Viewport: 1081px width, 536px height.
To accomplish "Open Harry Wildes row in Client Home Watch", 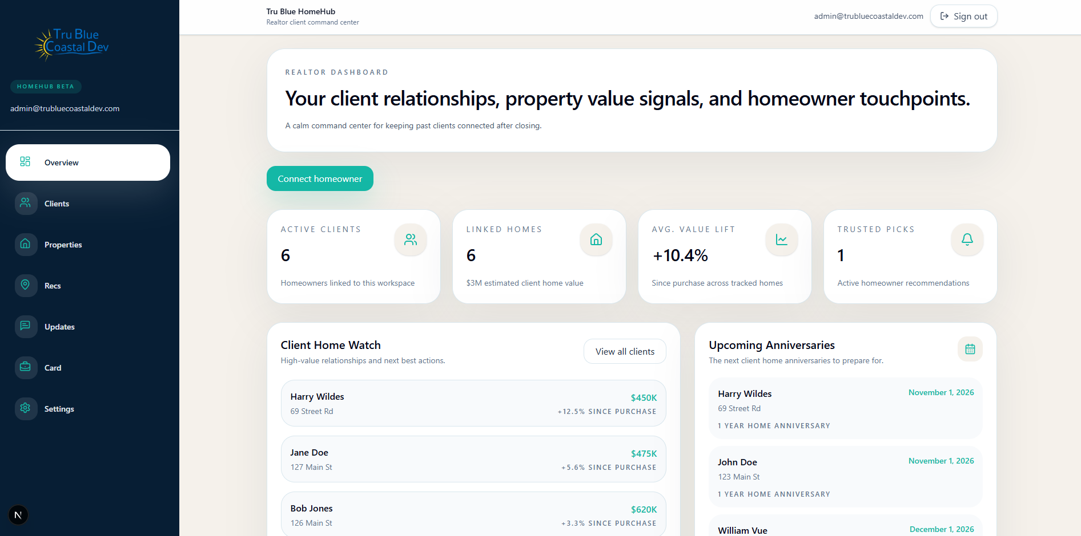I will [x=473, y=403].
